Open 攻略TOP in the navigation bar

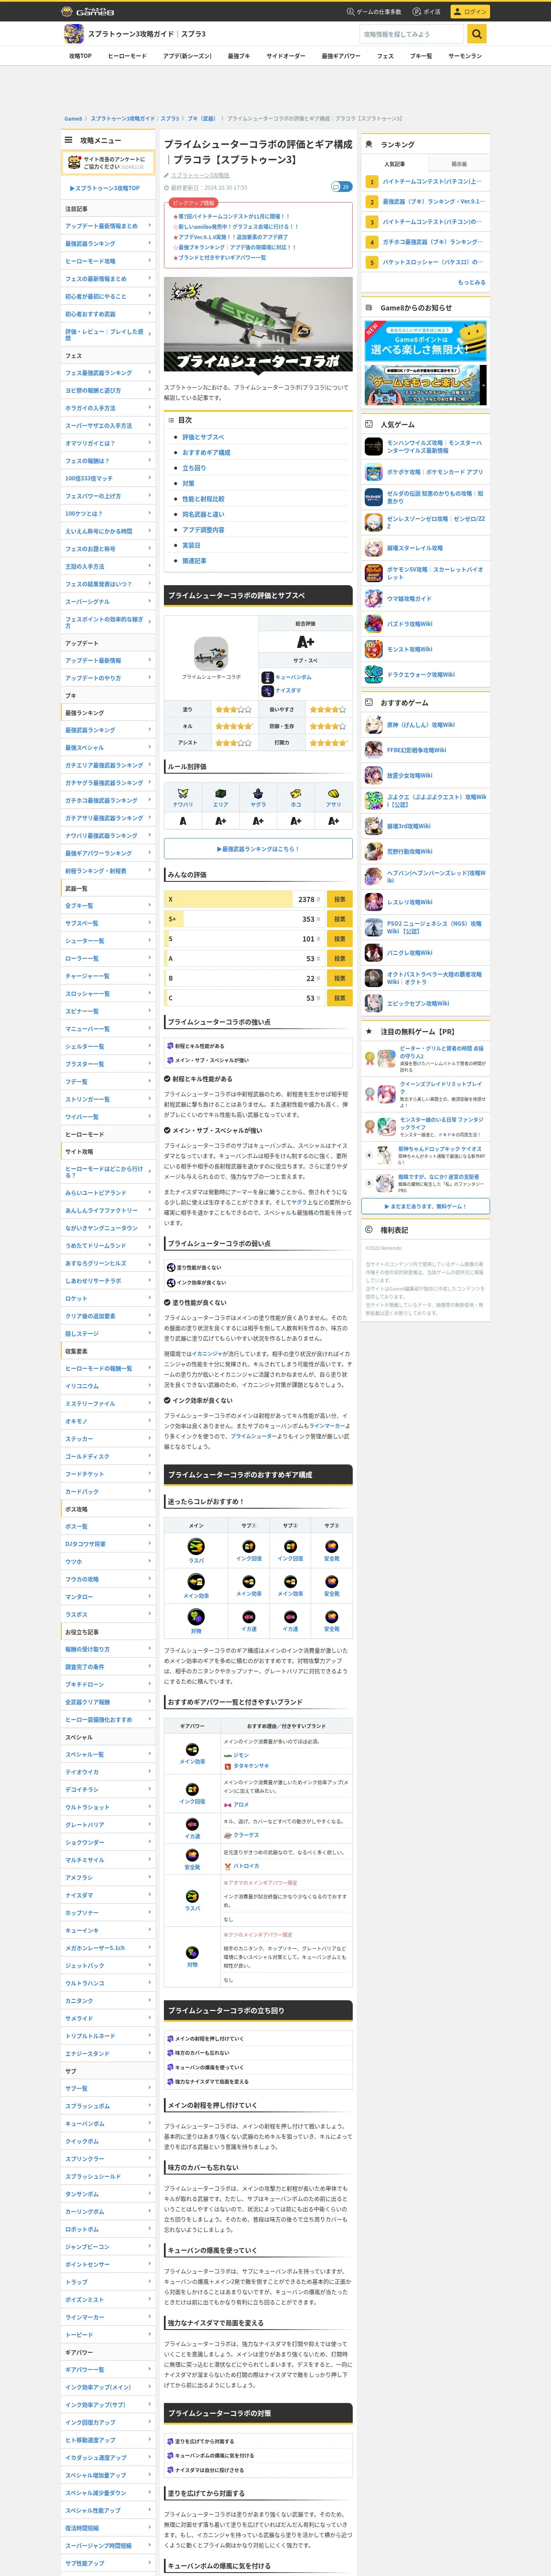point(80,56)
